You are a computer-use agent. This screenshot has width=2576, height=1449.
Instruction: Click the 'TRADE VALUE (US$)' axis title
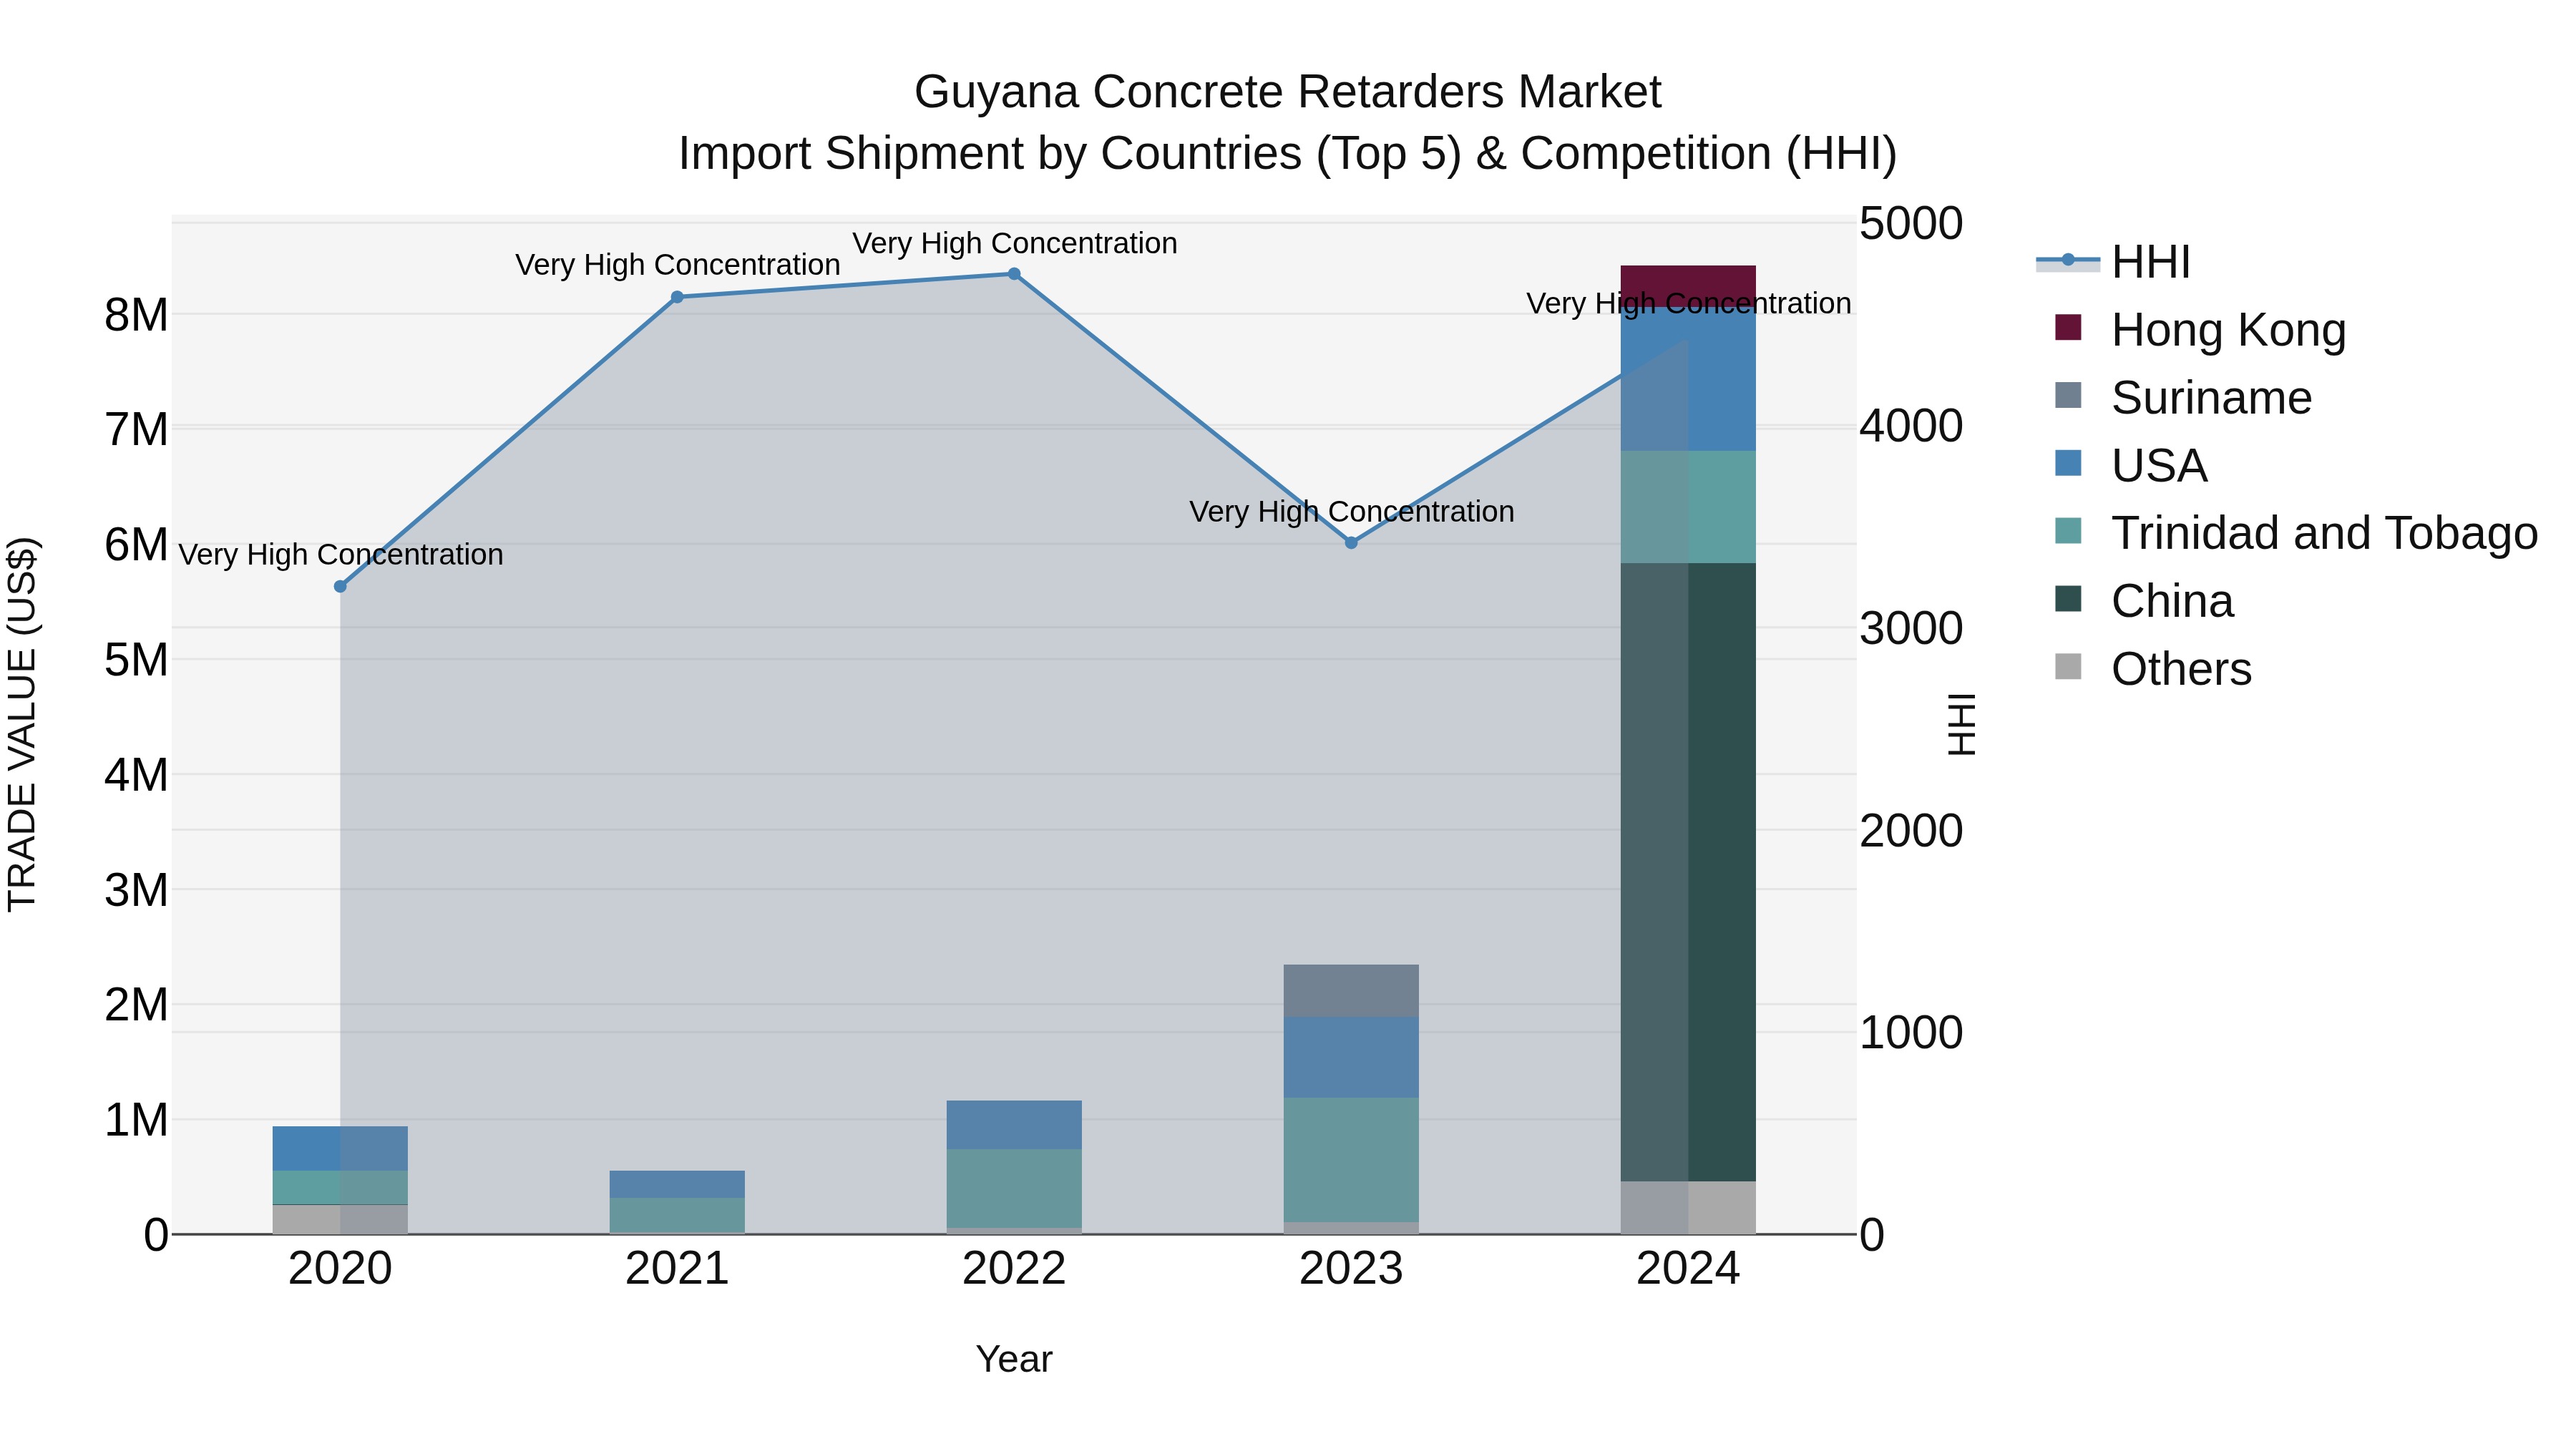pos(22,724)
